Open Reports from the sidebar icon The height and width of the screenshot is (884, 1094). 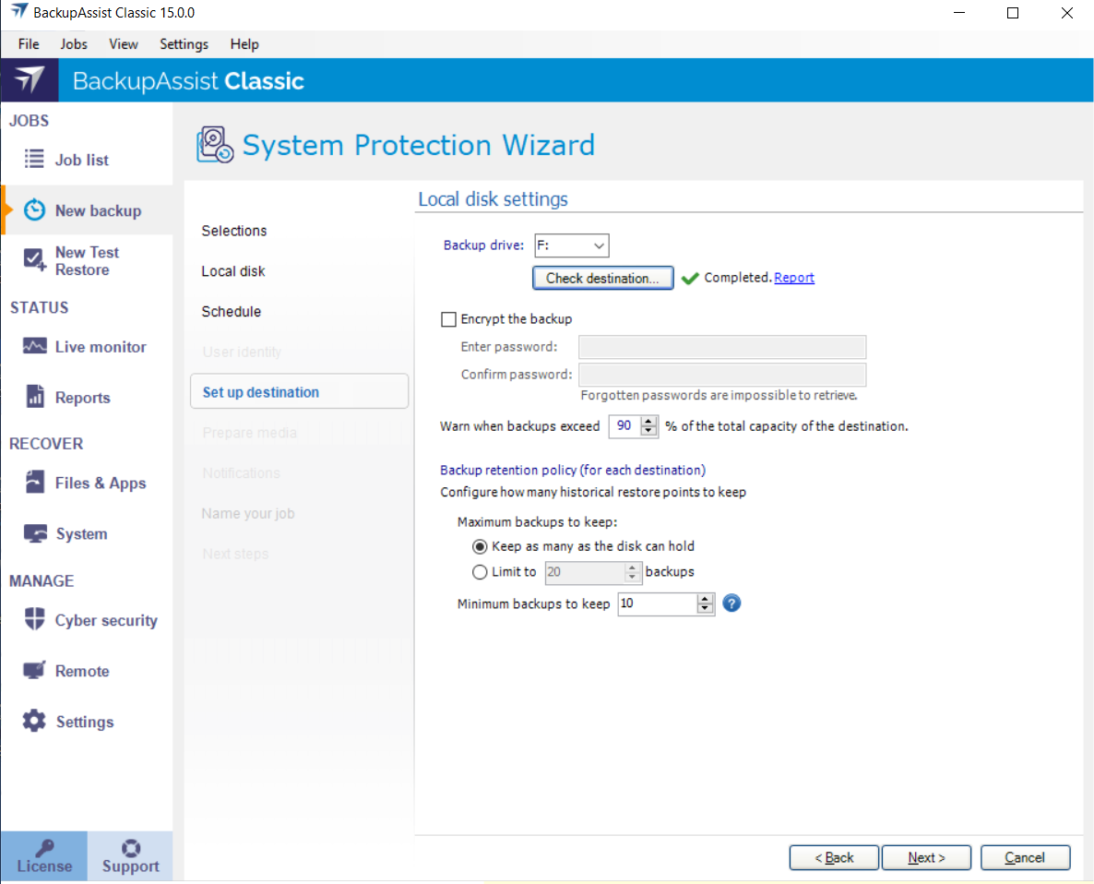(x=35, y=398)
